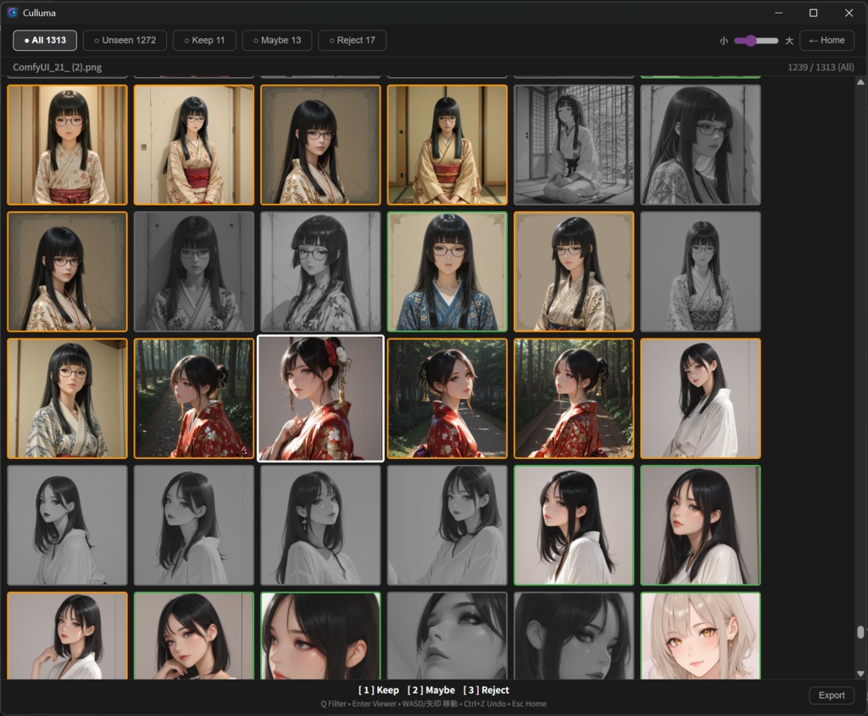This screenshot has height=716, width=868.
Task: Click the small-size 小 thumbnail label
Action: coord(724,41)
